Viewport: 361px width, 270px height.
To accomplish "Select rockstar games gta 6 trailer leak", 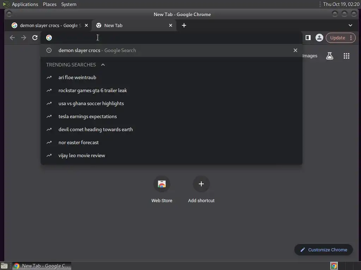I will click(x=171, y=90).
